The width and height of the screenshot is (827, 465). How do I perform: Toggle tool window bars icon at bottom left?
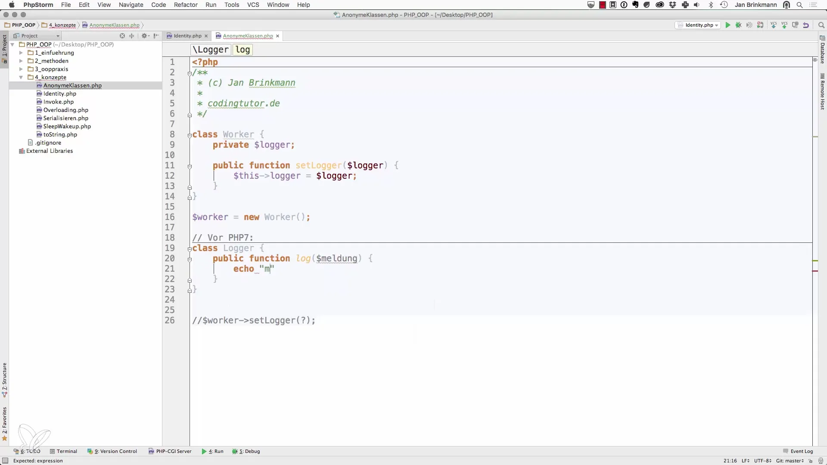(5, 461)
